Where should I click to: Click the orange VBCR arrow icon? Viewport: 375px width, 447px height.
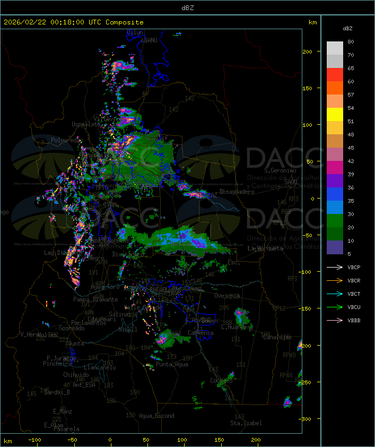tap(335, 280)
